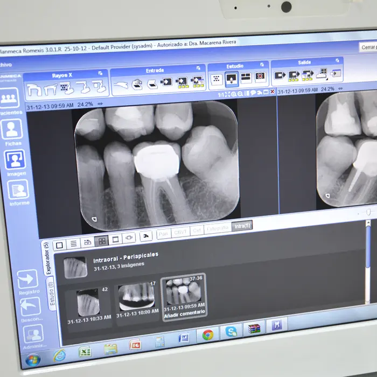Toggle the four-square grid view
Screen dimensions: 377x377
point(102,241)
